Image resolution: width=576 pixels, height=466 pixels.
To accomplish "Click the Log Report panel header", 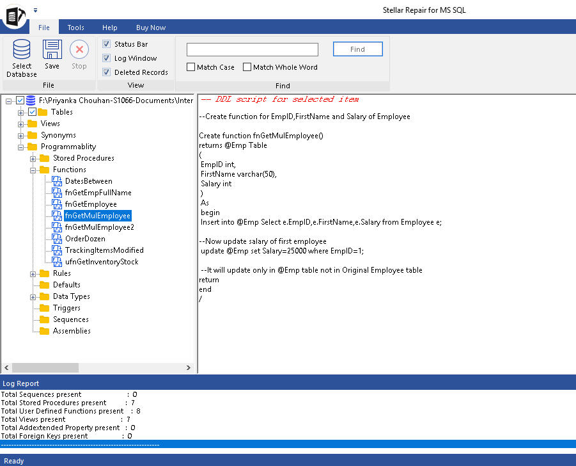I will point(288,383).
